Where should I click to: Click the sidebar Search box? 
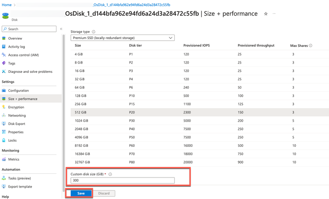[29, 29]
